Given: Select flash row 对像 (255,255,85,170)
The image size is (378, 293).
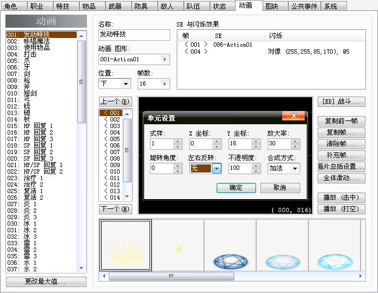Looking at the screenshot, I should (x=271, y=52).
